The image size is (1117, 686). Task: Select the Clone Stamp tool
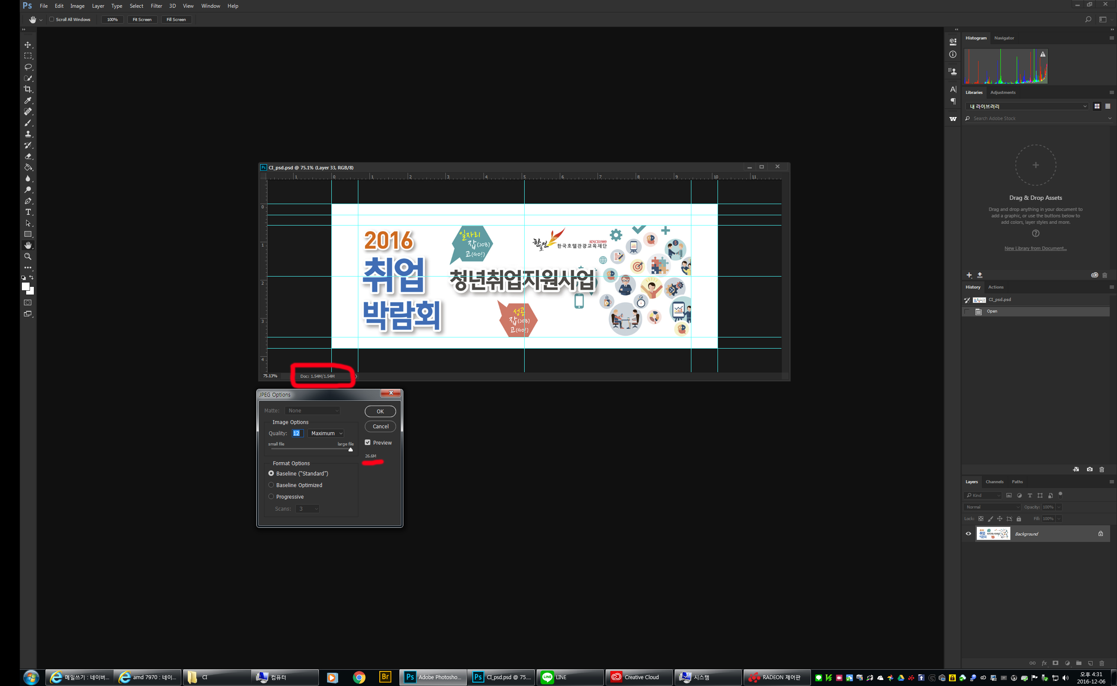(x=28, y=134)
